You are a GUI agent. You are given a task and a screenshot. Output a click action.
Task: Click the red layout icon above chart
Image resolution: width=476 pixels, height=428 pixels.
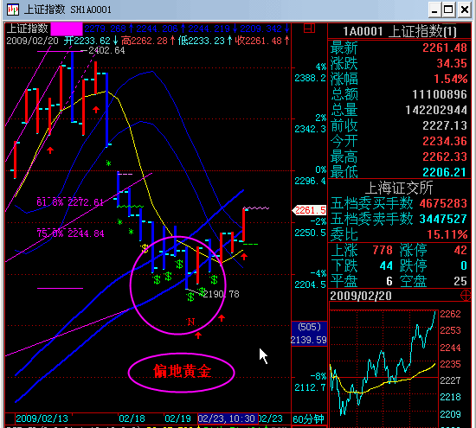309,29
